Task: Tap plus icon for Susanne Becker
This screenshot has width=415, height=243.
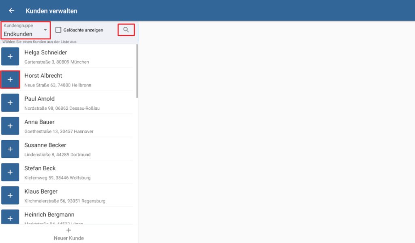Action: pyautogui.click(x=10, y=149)
